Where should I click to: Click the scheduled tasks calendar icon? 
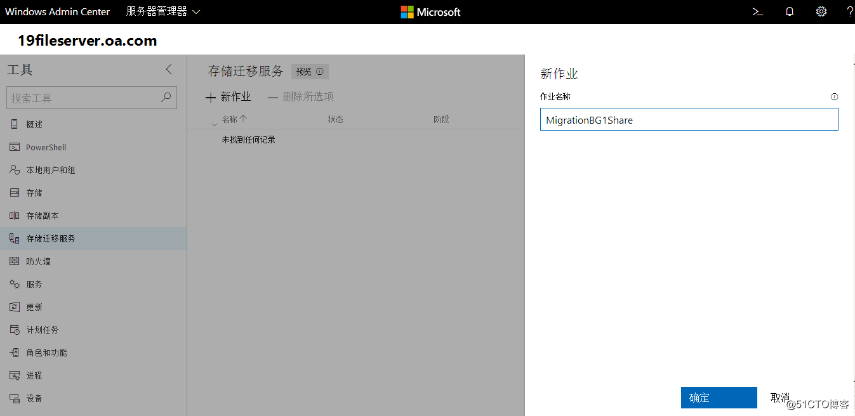(14, 330)
